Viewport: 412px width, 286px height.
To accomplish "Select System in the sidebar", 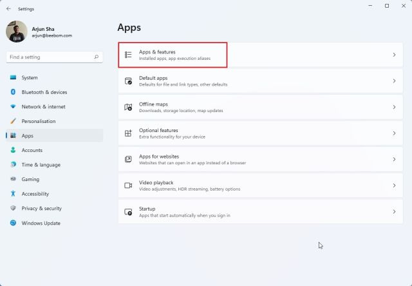I will 54,77.
